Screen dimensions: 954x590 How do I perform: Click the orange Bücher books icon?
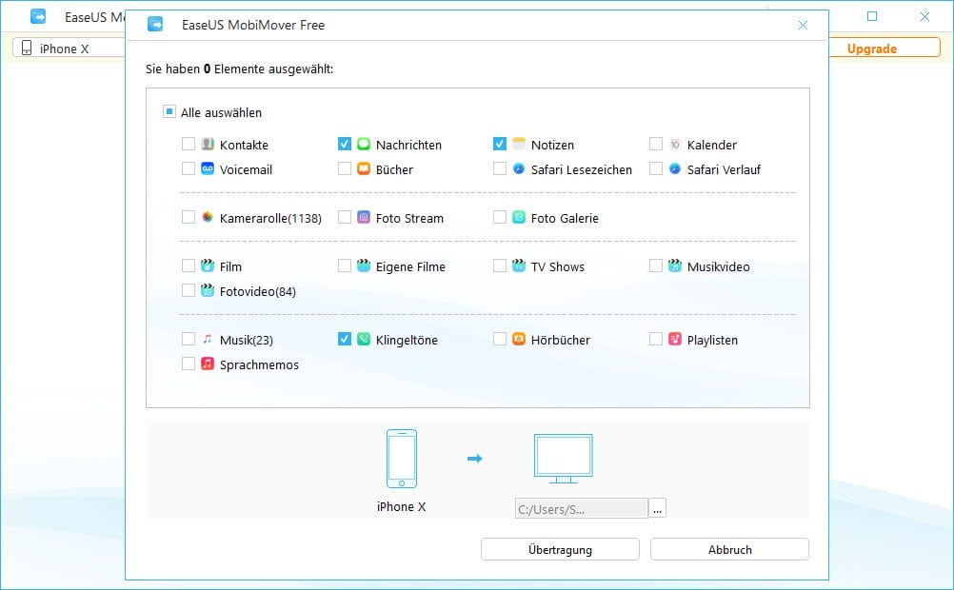point(364,169)
